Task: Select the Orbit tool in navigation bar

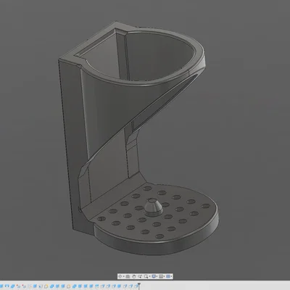Action: click(120, 276)
